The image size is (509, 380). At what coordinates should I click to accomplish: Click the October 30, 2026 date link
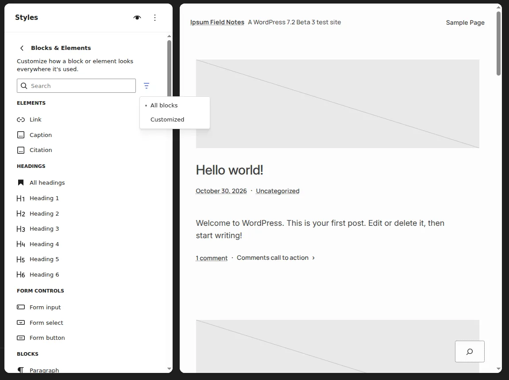[x=221, y=191]
